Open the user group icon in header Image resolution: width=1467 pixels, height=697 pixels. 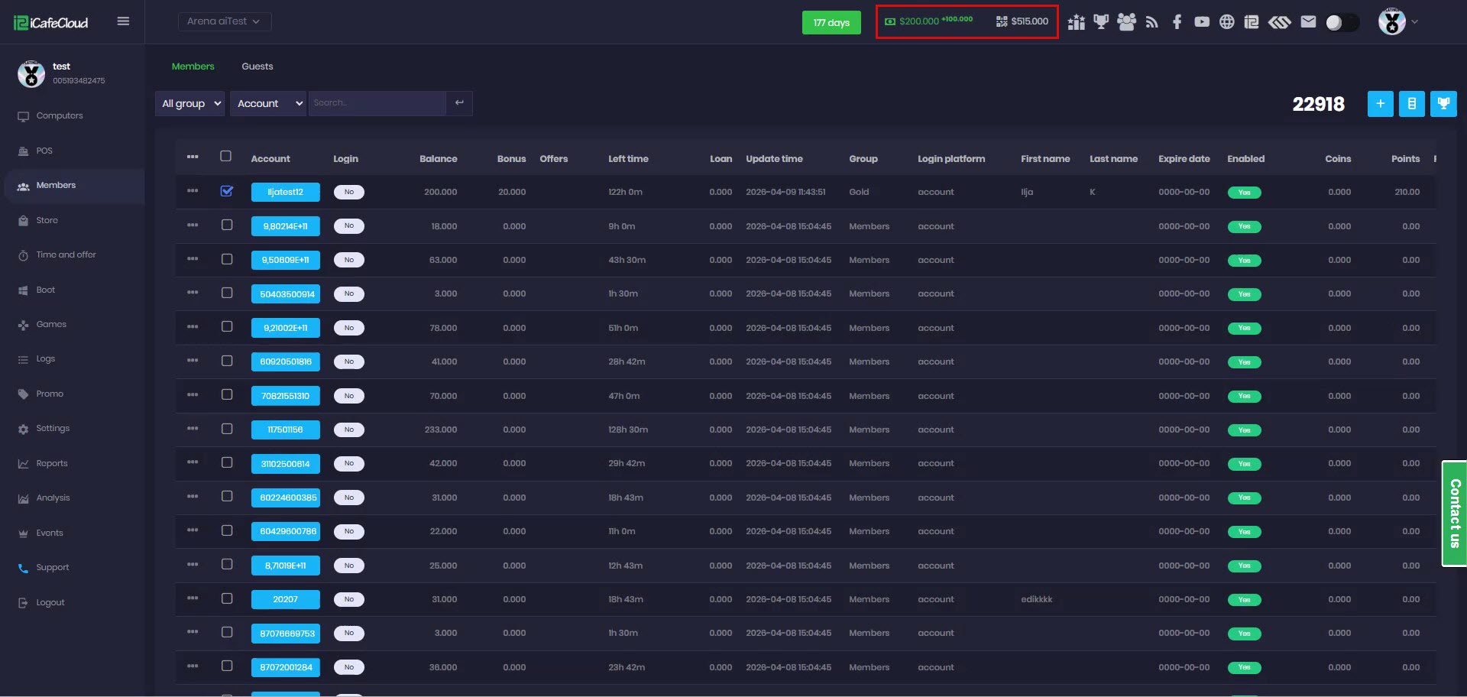[1126, 21]
